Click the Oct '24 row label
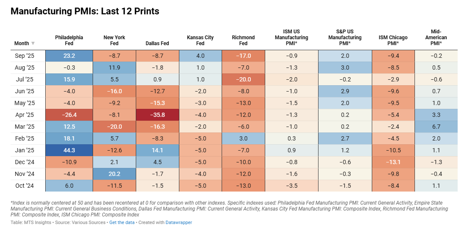This screenshot has height=235, width=464. click(x=25, y=186)
